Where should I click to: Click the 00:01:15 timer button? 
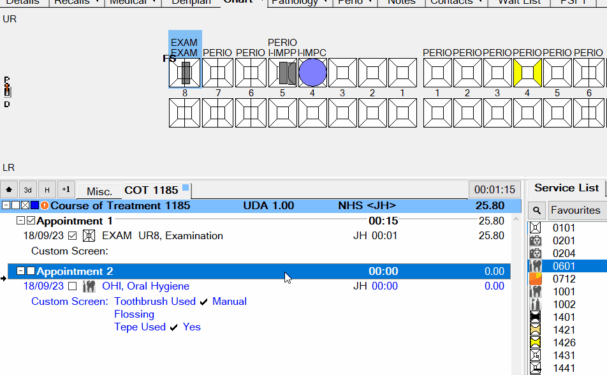(x=495, y=189)
